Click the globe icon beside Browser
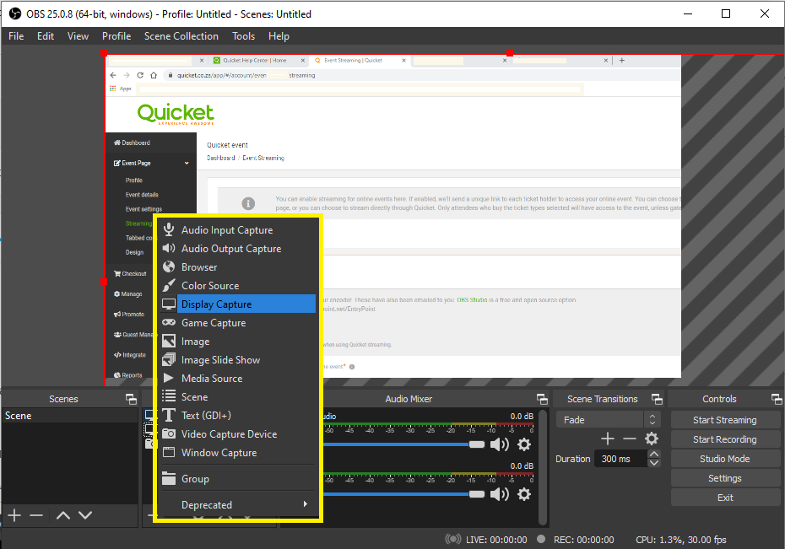 (169, 267)
